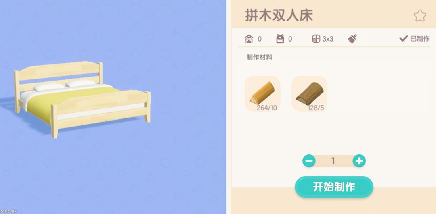Click the 264/10 material count
Viewport: 436px width, 214px height.
267,108
